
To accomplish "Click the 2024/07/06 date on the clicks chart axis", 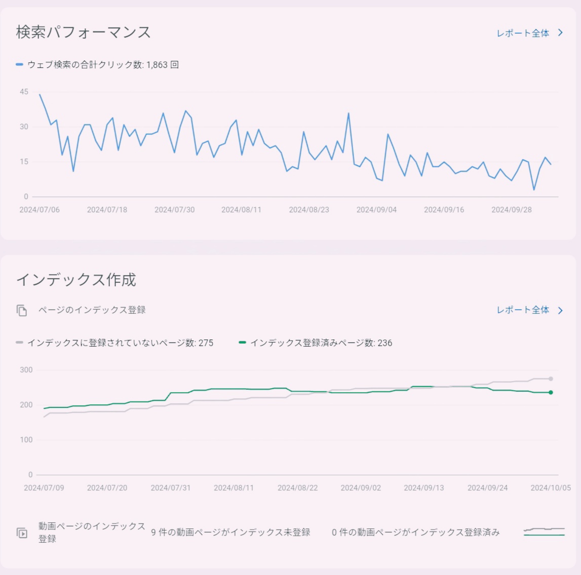I will 40,210.
